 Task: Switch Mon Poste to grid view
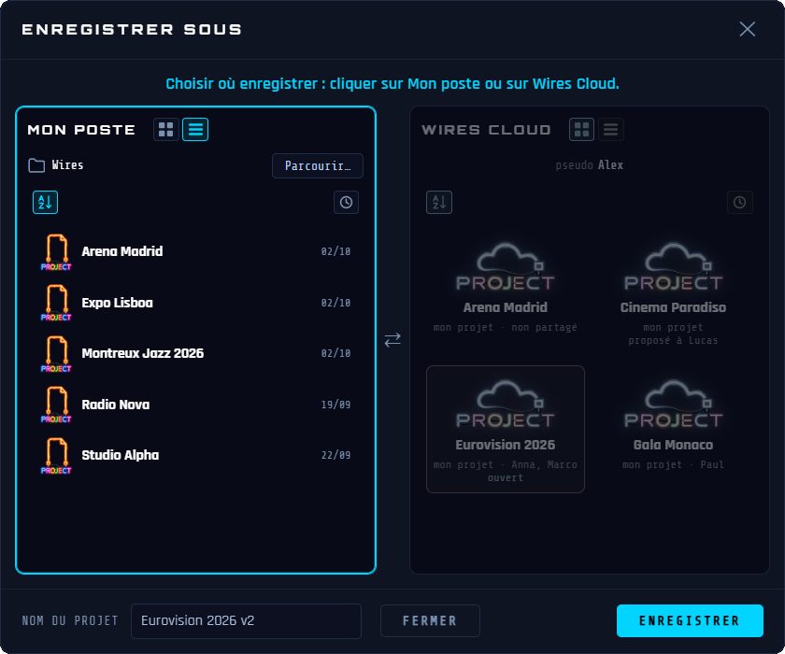click(166, 130)
